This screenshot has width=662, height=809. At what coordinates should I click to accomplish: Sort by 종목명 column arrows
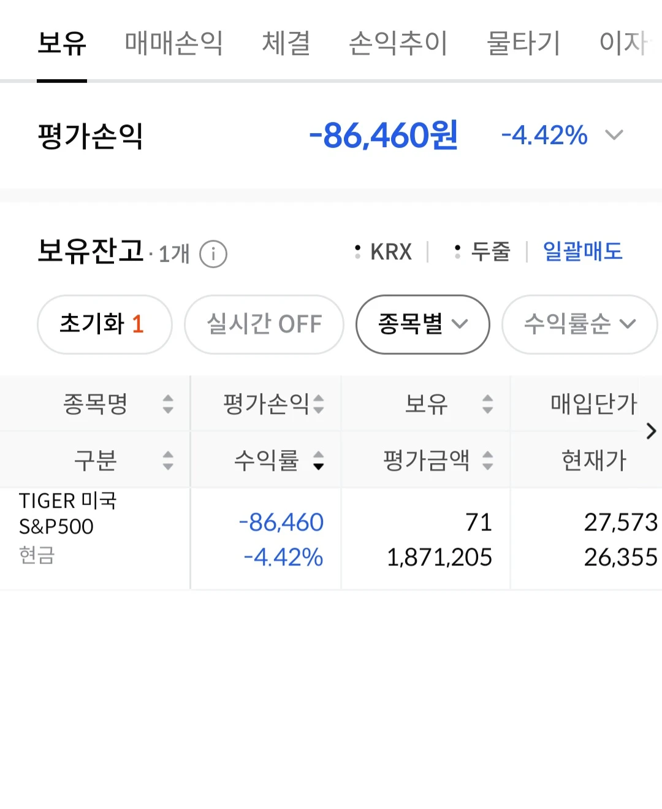pyautogui.click(x=168, y=404)
